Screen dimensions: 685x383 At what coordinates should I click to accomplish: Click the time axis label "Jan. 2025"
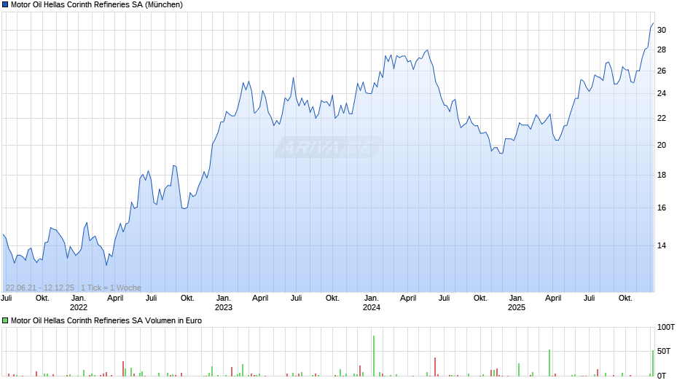(517, 303)
